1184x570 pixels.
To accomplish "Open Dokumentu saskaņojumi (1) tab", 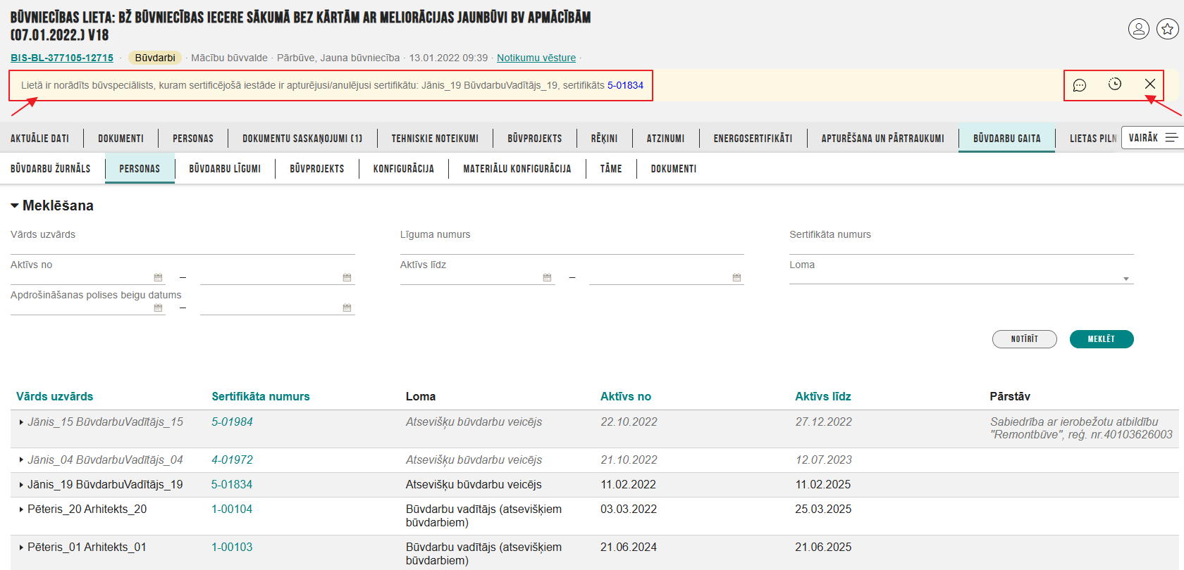I will [x=302, y=139].
